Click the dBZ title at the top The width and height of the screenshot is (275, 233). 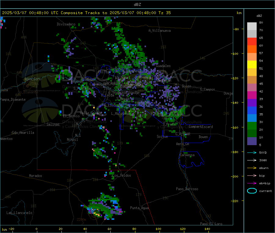click(x=137, y=5)
